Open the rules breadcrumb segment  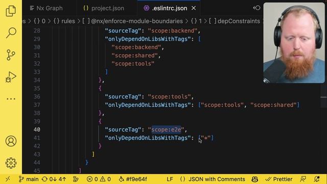[x=64, y=21]
